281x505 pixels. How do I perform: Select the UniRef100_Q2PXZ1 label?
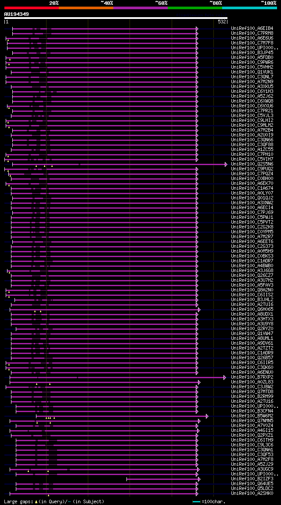(252, 435)
